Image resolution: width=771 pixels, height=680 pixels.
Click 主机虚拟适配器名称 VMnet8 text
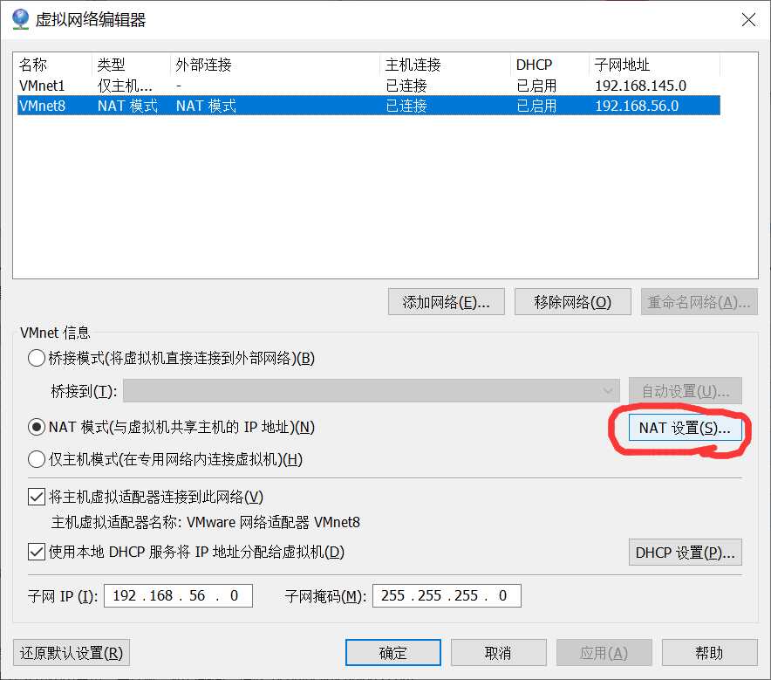point(206,522)
